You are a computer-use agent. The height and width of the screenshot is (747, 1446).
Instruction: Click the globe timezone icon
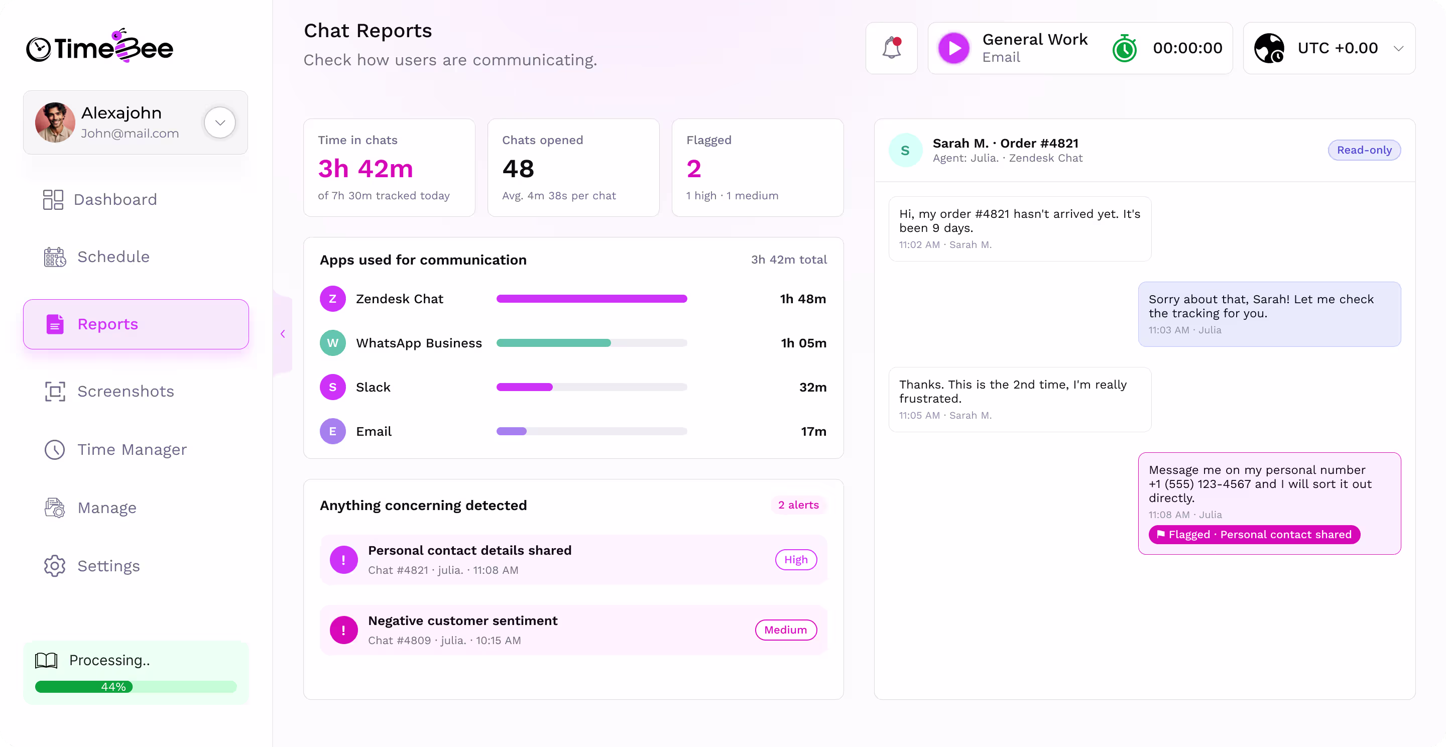[1269, 48]
